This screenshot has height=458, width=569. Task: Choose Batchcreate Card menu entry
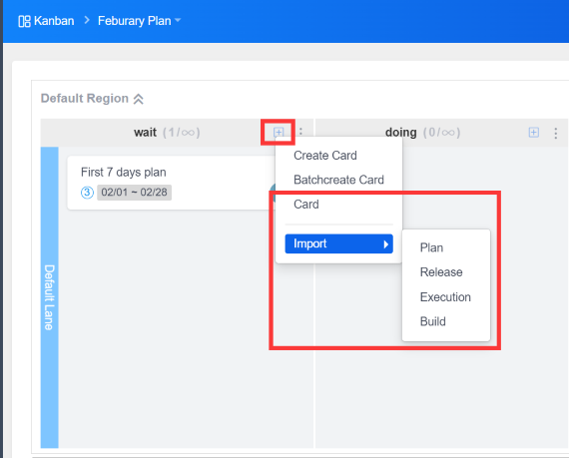pos(339,180)
